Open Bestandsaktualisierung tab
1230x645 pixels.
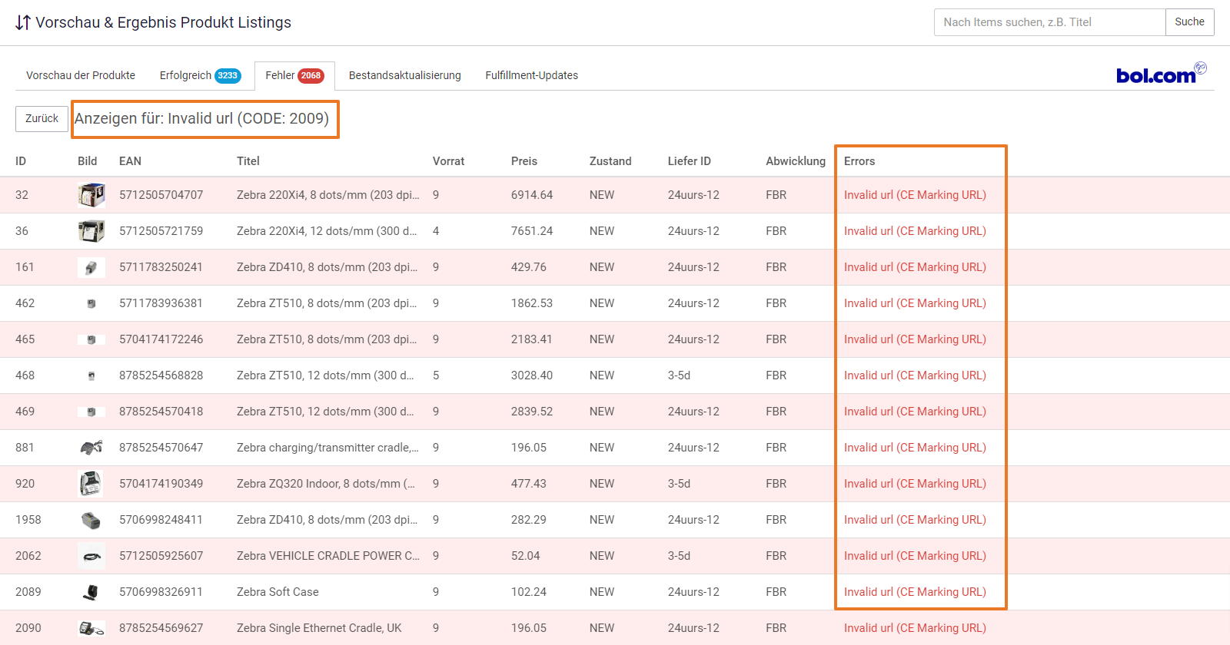(405, 75)
